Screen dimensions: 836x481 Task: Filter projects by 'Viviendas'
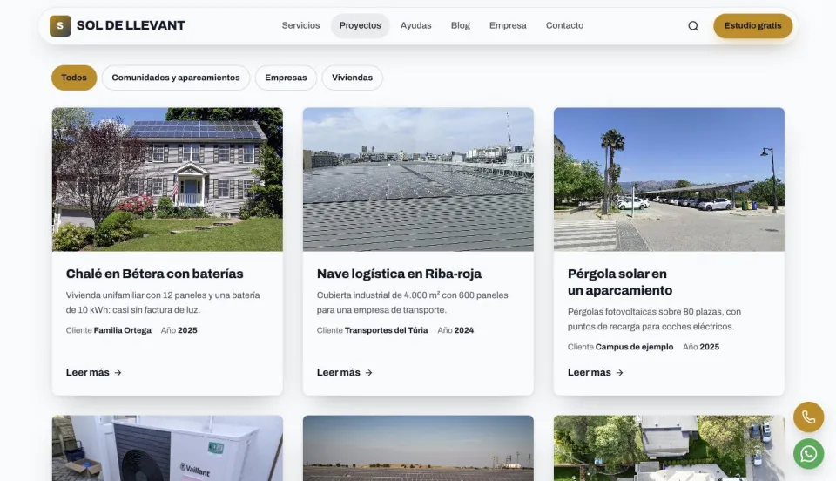[x=352, y=78]
